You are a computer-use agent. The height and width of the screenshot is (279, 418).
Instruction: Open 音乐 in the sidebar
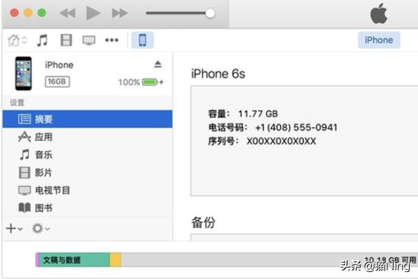43,155
